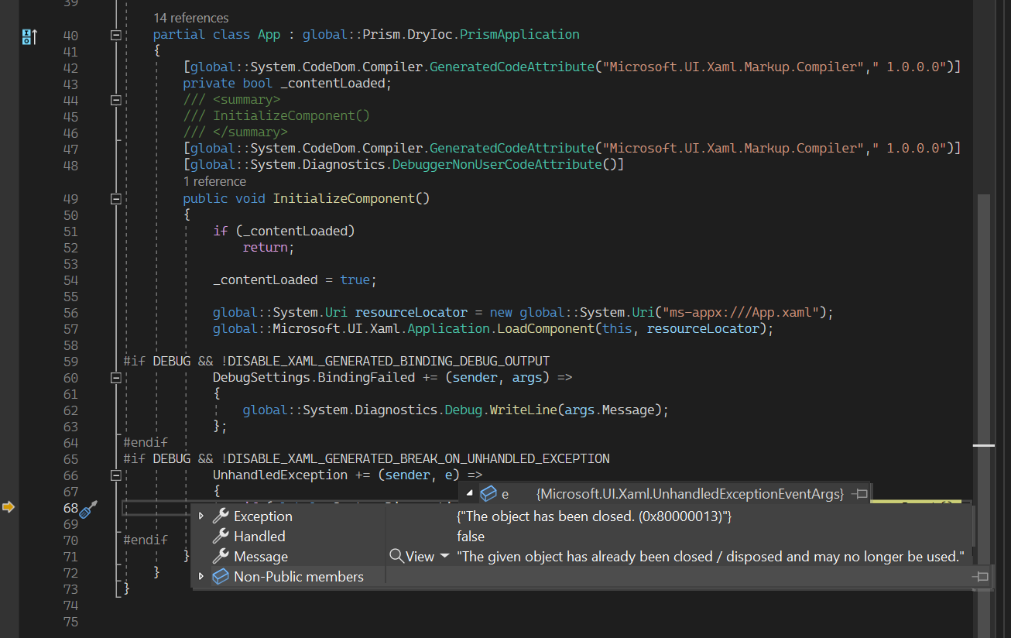Click View for the Message value
Screen dimensions: 1011x638
[420, 557]
